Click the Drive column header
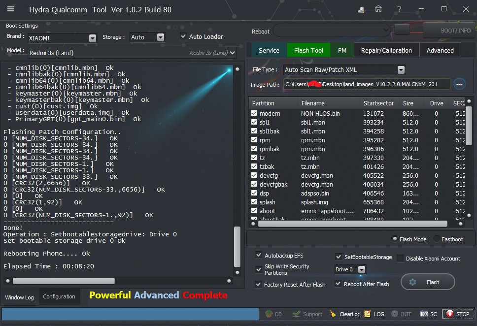477x326 pixels. 437,103
